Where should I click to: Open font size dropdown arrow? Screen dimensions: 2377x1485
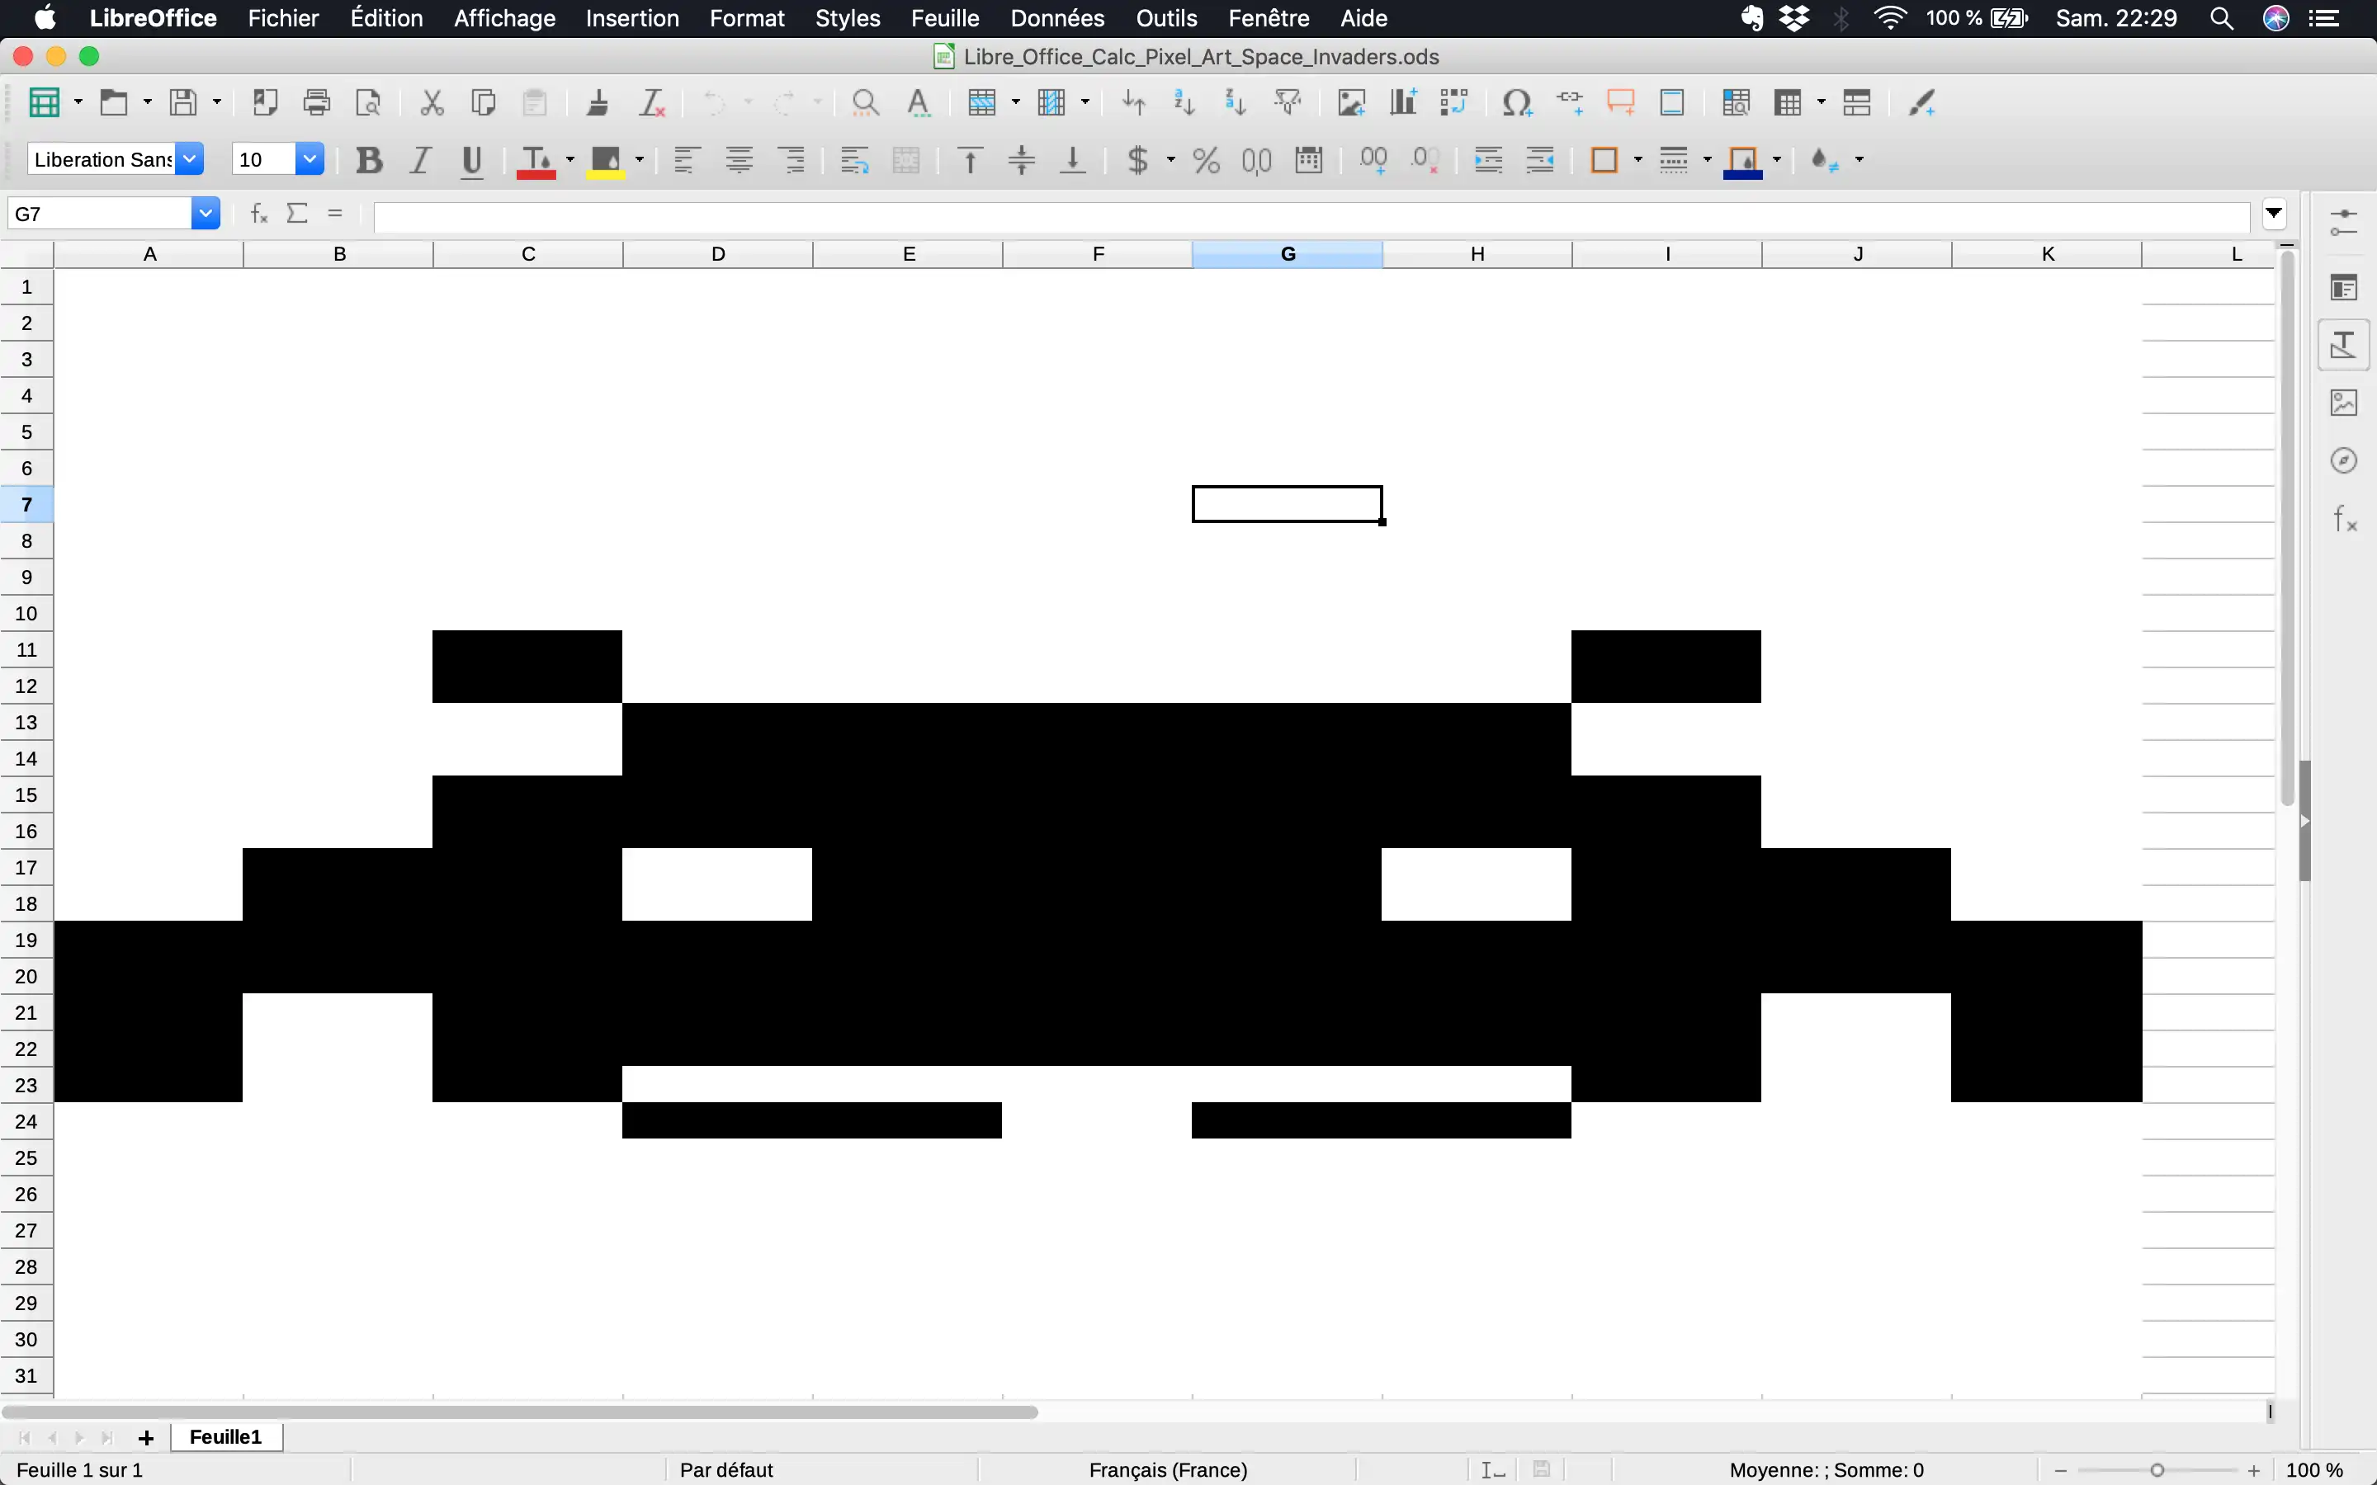[x=310, y=159]
